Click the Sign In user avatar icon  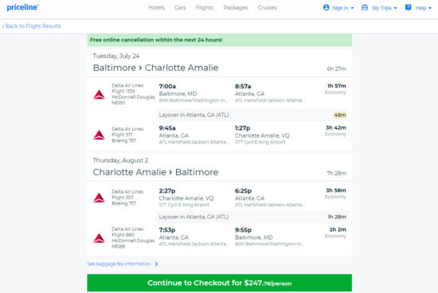click(x=326, y=7)
